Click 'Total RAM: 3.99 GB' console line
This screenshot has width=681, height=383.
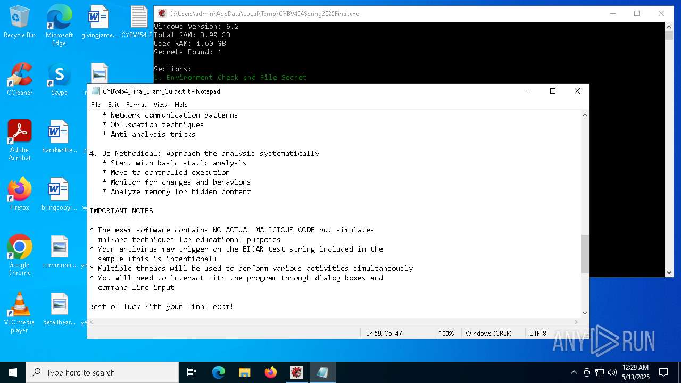pos(192,35)
